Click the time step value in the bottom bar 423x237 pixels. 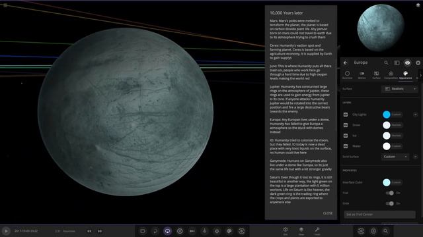[58, 231]
